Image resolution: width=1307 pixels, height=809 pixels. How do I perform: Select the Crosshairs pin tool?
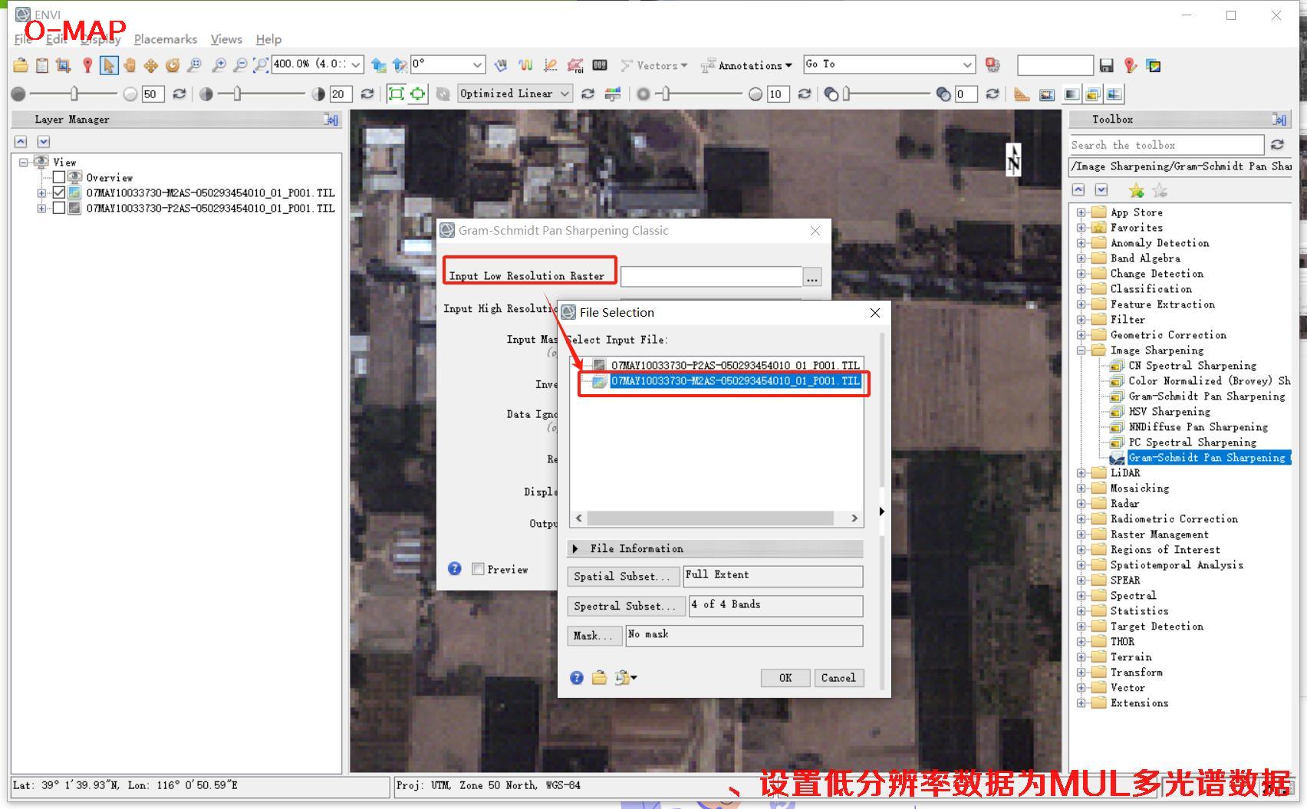click(x=87, y=65)
